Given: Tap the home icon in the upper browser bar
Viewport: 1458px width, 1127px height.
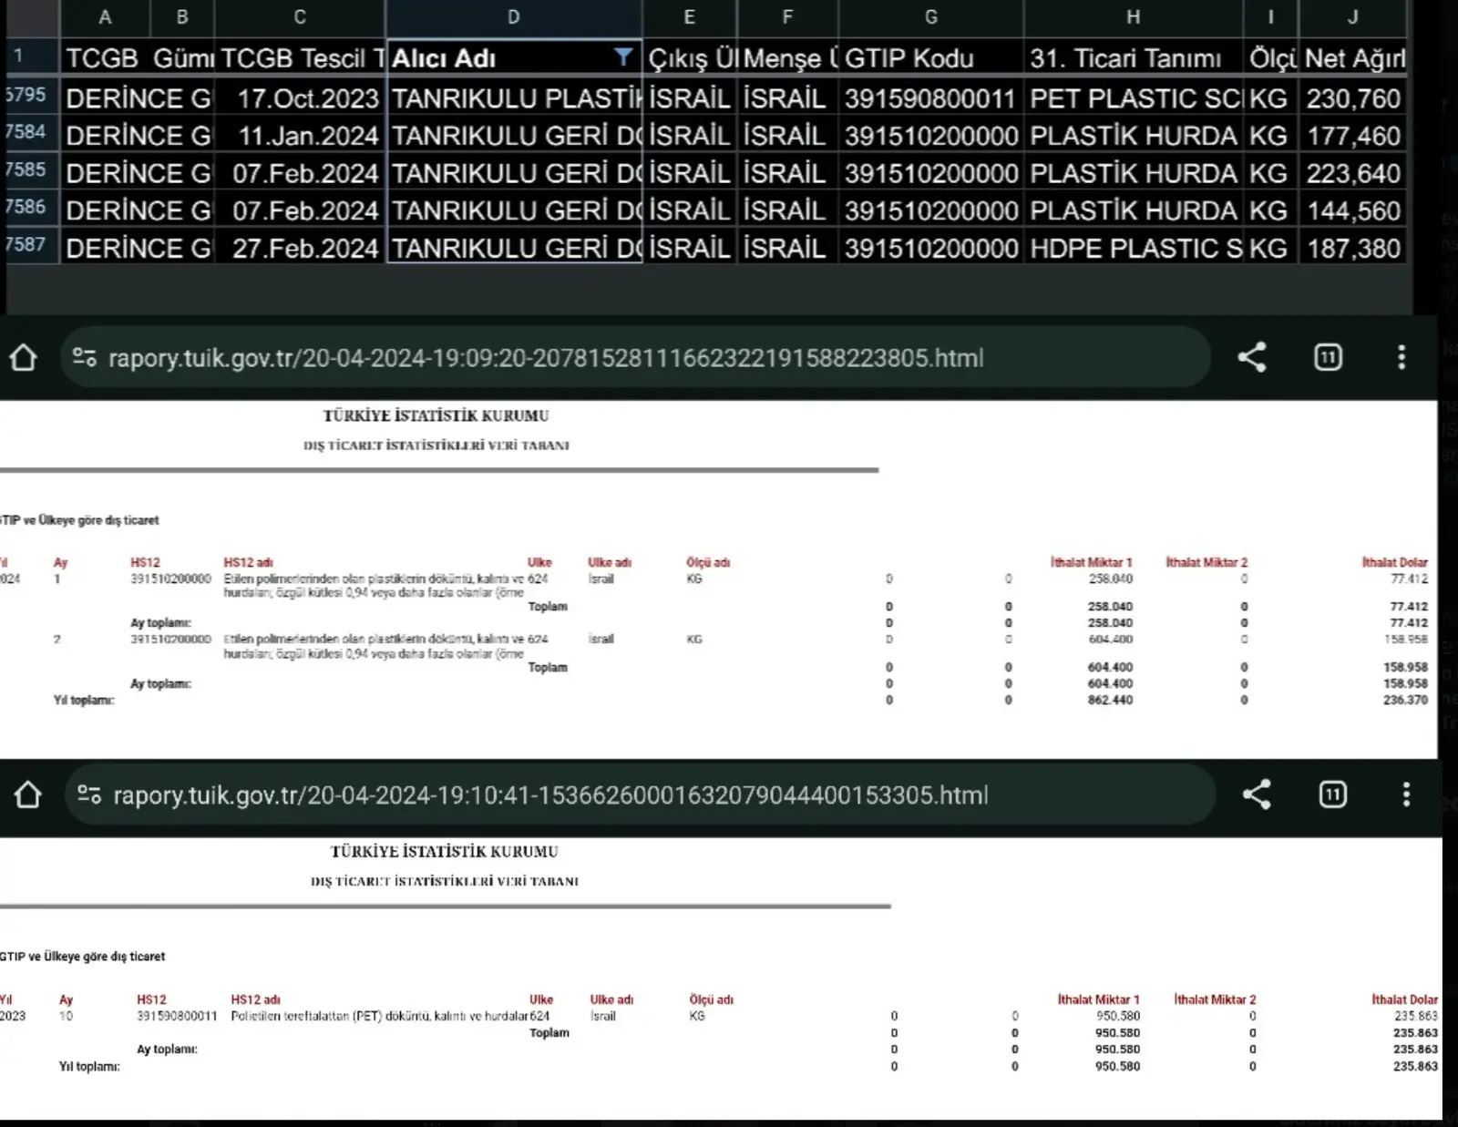Looking at the screenshot, I should [x=24, y=357].
